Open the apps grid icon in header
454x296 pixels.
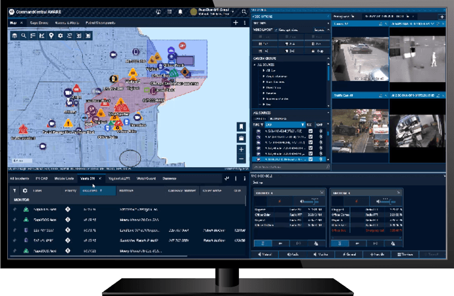(169, 12)
